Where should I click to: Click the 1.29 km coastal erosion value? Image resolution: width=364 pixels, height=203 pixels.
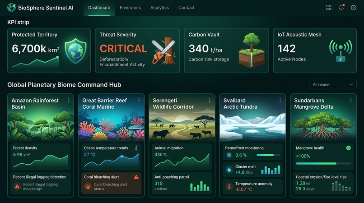pyautogui.click(x=303, y=183)
